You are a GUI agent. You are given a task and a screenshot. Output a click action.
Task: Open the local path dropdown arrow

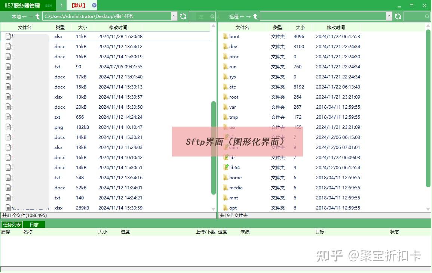click(x=174, y=16)
